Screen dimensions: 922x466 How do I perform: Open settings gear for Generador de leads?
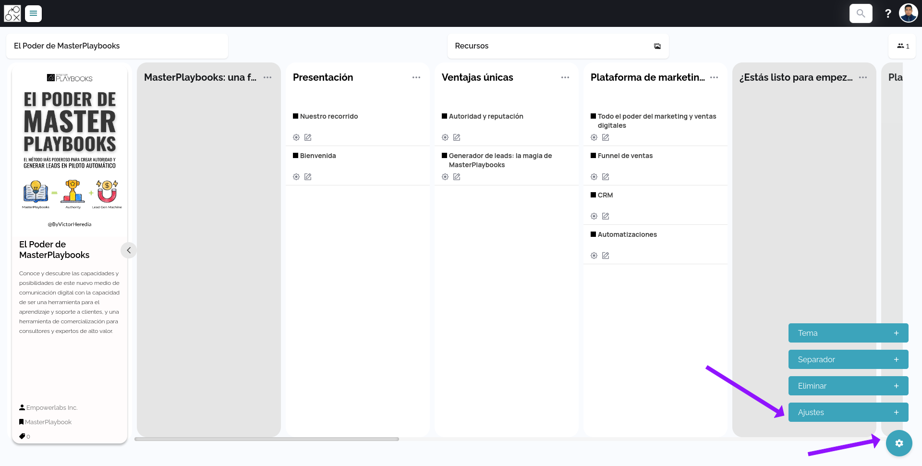click(x=445, y=177)
